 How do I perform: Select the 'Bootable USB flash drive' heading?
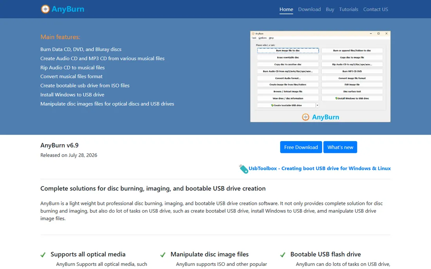tap(326, 255)
